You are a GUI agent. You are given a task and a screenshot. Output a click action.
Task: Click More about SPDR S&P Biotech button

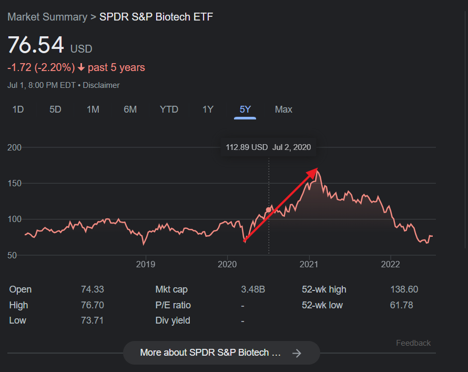(221, 353)
